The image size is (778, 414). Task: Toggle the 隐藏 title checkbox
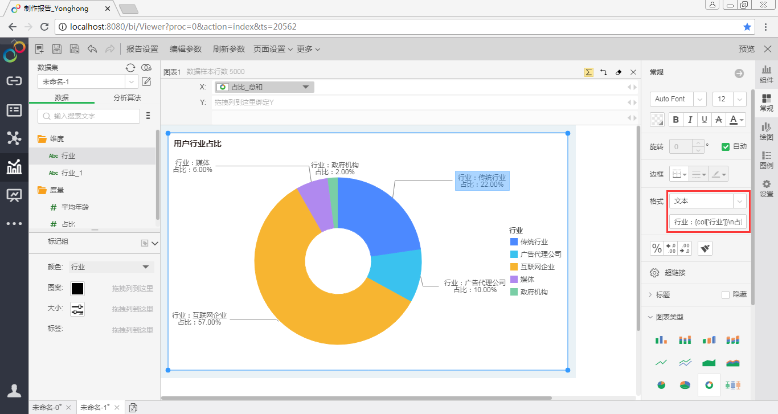click(725, 294)
